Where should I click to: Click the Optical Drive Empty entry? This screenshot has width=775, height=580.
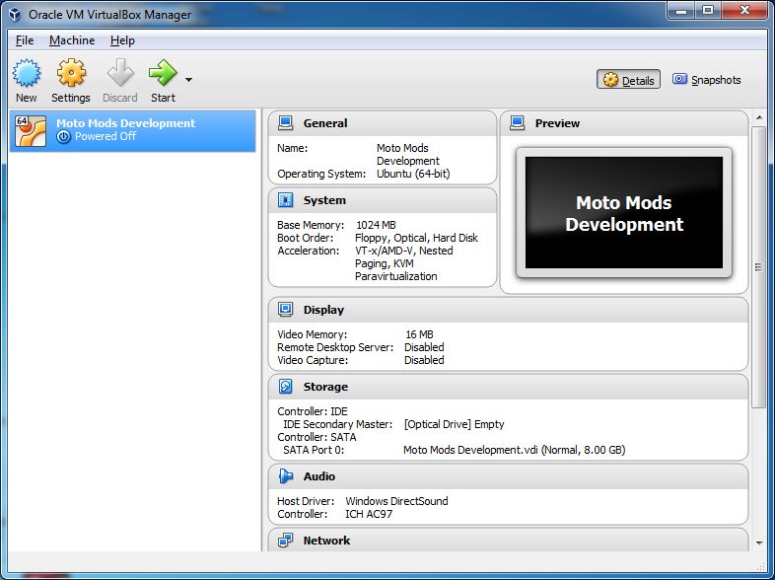point(455,424)
